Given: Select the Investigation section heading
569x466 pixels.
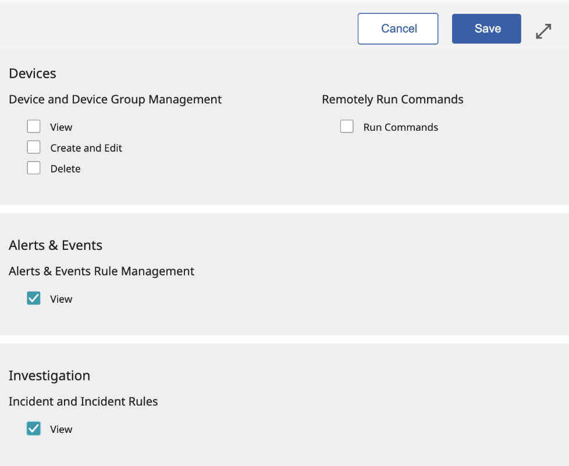Looking at the screenshot, I should pos(49,375).
